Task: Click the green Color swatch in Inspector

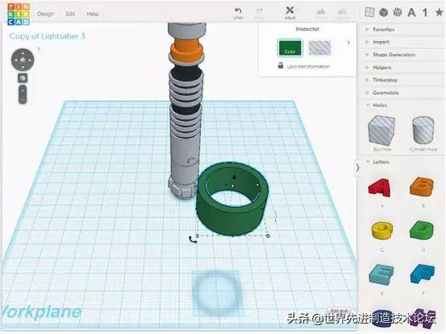Action: [290, 47]
